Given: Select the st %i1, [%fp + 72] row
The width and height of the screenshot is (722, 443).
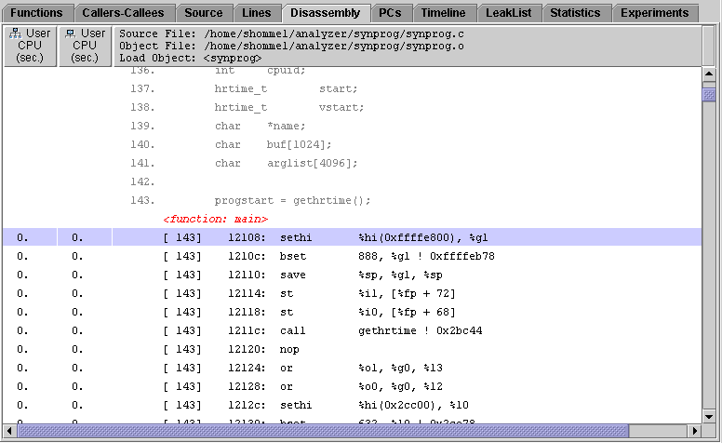Looking at the screenshot, I should point(353,293).
